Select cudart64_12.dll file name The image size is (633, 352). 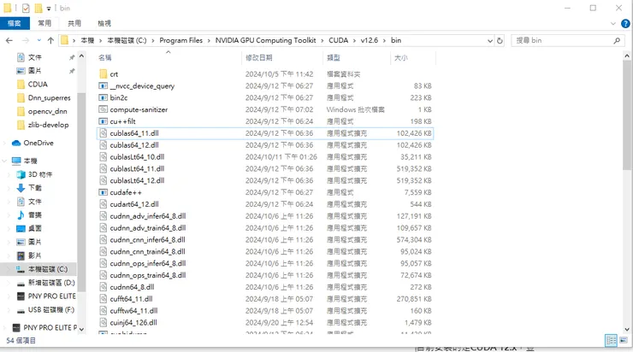tap(134, 204)
